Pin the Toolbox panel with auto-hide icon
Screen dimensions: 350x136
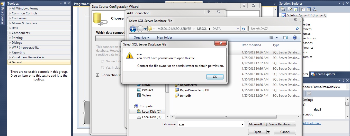(65, 4)
